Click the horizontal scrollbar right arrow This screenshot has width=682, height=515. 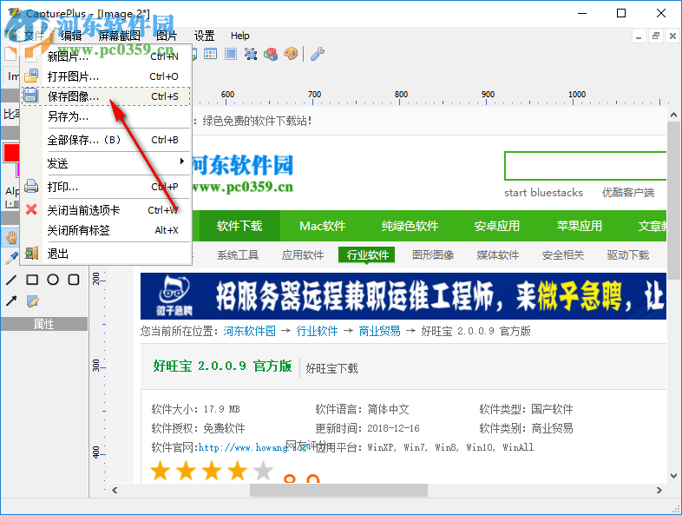tap(659, 490)
